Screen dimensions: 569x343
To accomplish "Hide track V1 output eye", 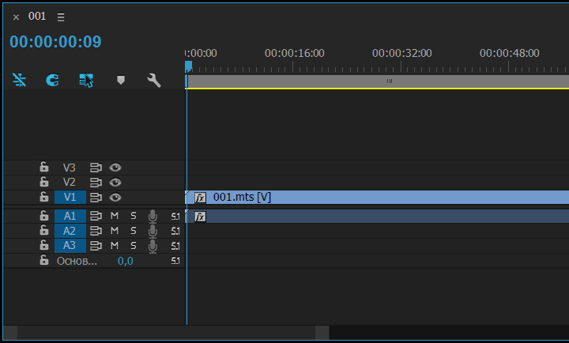I will pos(115,197).
